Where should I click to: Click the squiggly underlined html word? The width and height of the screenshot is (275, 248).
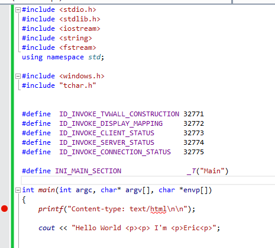pos(158,209)
